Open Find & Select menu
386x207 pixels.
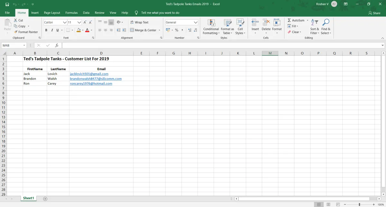click(x=326, y=26)
